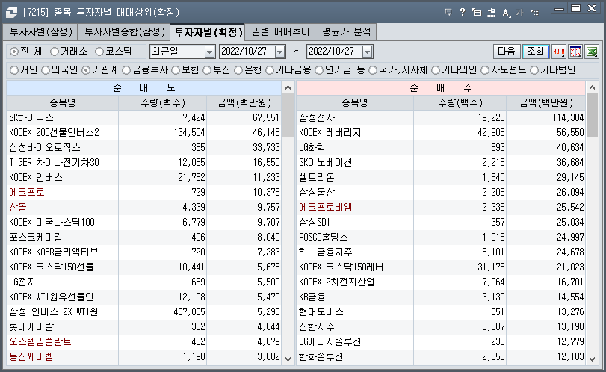
Task: Select the 기타금융 radio button
Action: pyautogui.click(x=270, y=70)
